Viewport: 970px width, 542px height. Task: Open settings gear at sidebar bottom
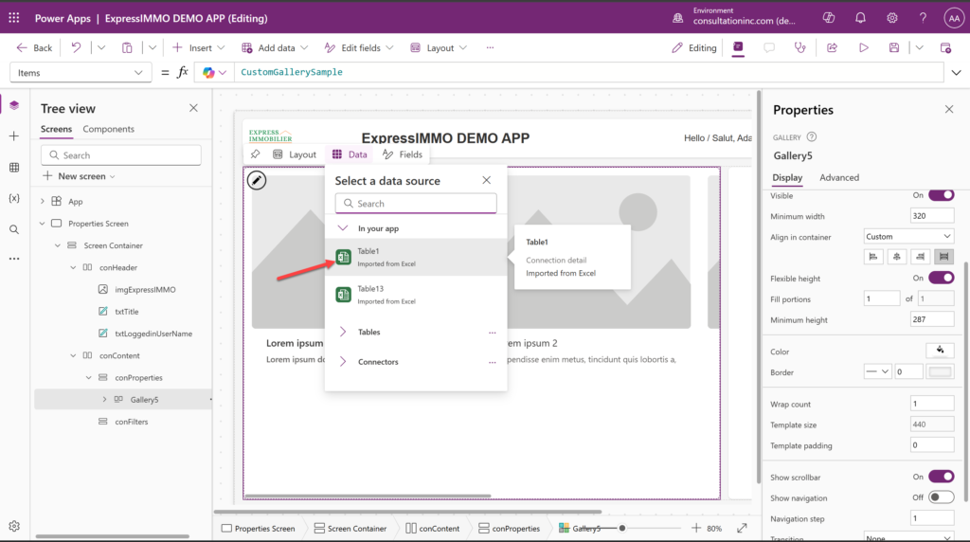[14, 526]
